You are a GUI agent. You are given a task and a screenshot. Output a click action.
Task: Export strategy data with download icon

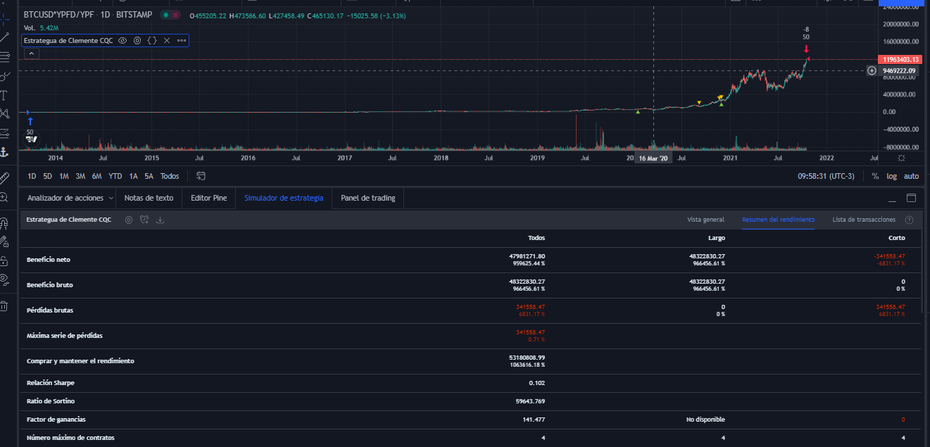[160, 220]
